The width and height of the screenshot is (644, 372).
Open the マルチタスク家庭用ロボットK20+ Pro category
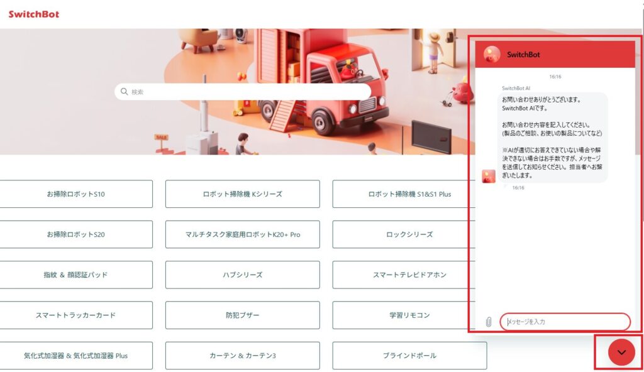tap(242, 234)
